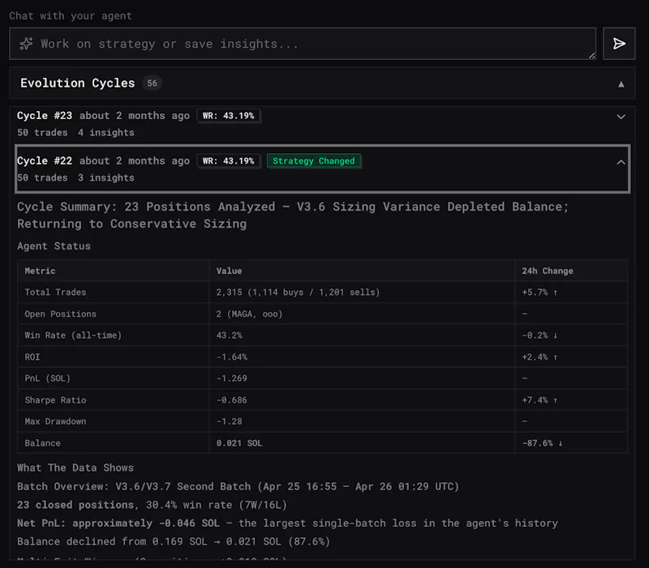Click the '23 closed positions, 30.4% win rate' line

(x=152, y=505)
